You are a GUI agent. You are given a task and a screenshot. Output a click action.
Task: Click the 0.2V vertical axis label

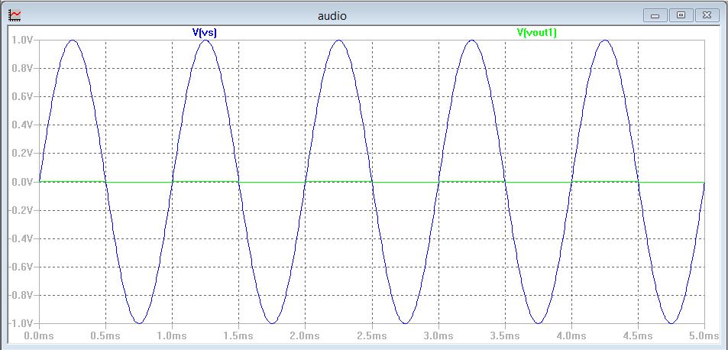point(23,153)
